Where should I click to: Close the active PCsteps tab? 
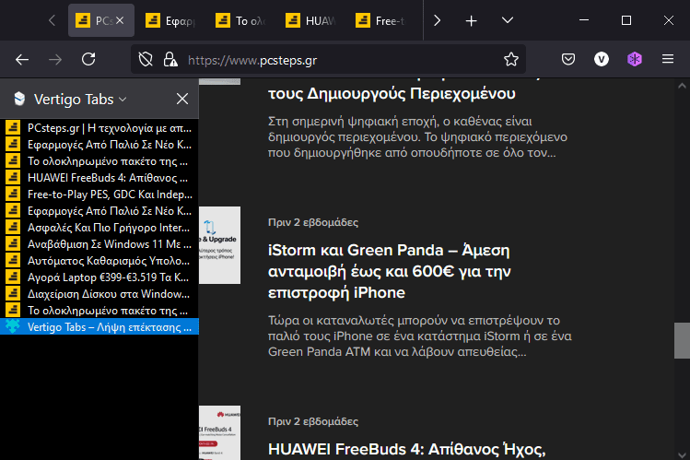click(x=120, y=20)
